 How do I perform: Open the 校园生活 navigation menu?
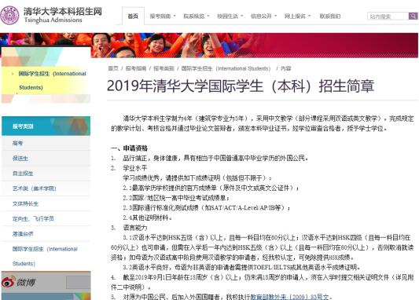click(x=227, y=16)
